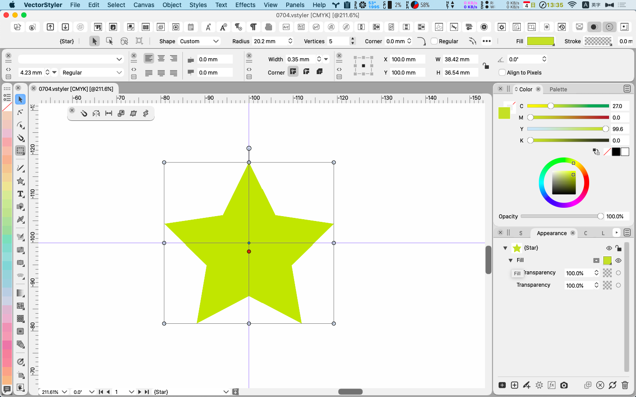The image size is (636, 397).
Task: Open the Effects menu
Action: [245, 5]
